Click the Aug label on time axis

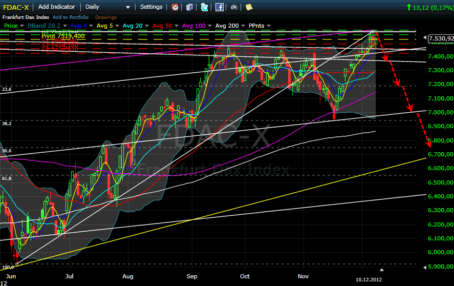pos(127,276)
